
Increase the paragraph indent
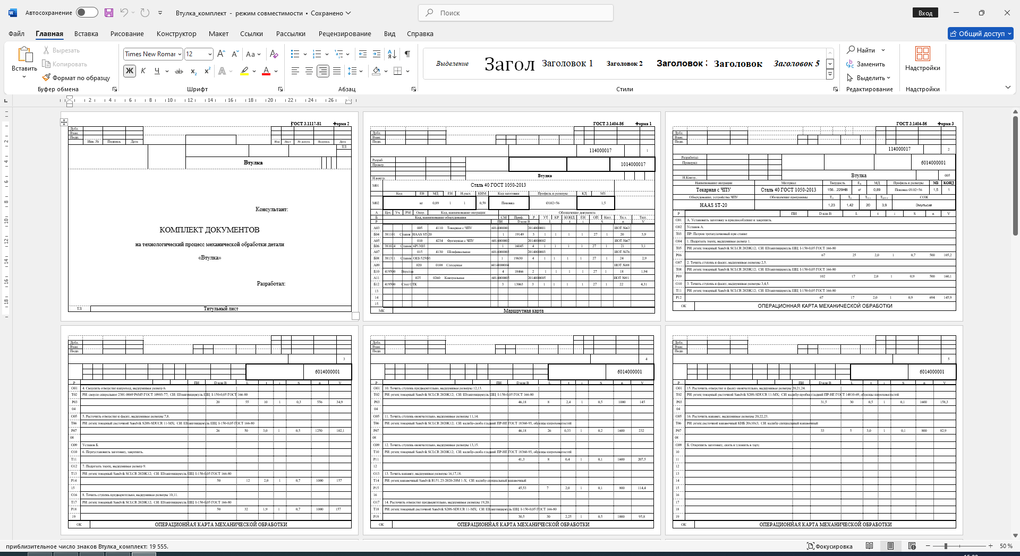[377, 54]
